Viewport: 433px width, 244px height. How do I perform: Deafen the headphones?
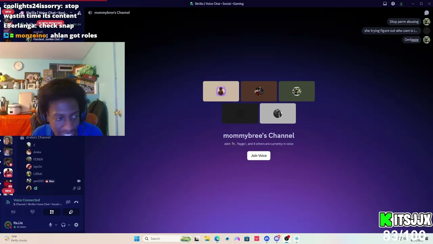tap(63, 225)
